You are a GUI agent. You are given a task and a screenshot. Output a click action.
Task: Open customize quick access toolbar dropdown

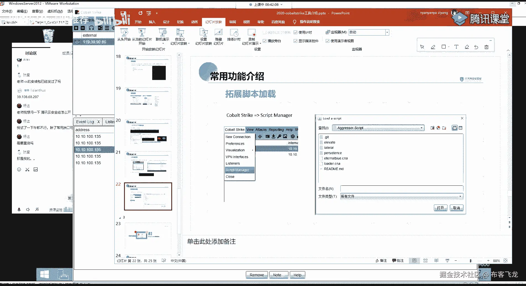click(157, 13)
